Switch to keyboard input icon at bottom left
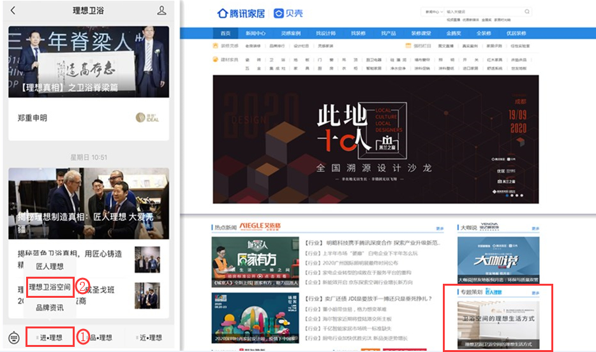The width and height of the screenshot is (596, 352). click(14, 337)
